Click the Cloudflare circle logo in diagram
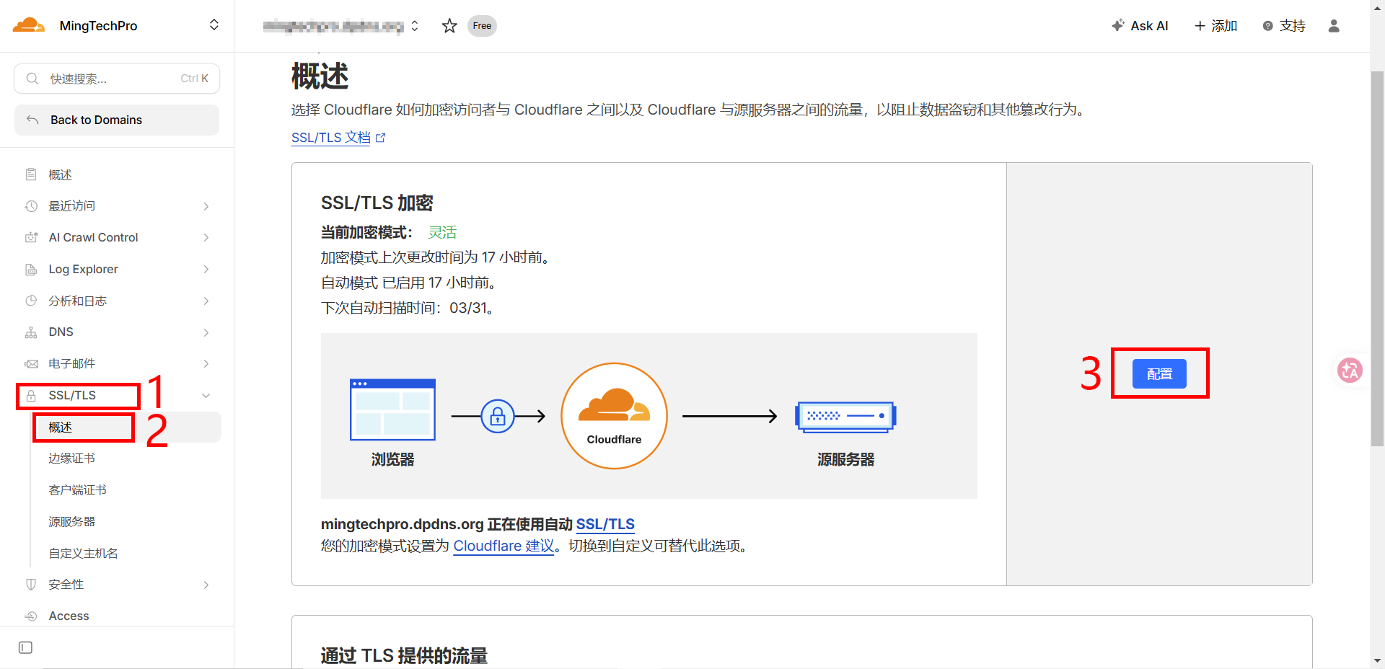This screenshot has height=669, width=1385. [x=614, y=416]
